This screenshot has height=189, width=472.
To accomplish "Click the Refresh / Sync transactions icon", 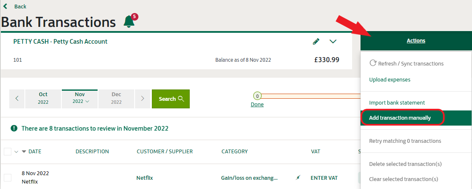I will pos(373,63).
